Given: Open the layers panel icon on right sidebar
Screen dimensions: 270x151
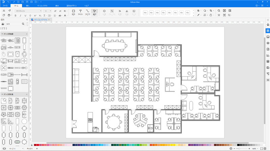Looking at the screenshot, I should click(x=268, y=43).
